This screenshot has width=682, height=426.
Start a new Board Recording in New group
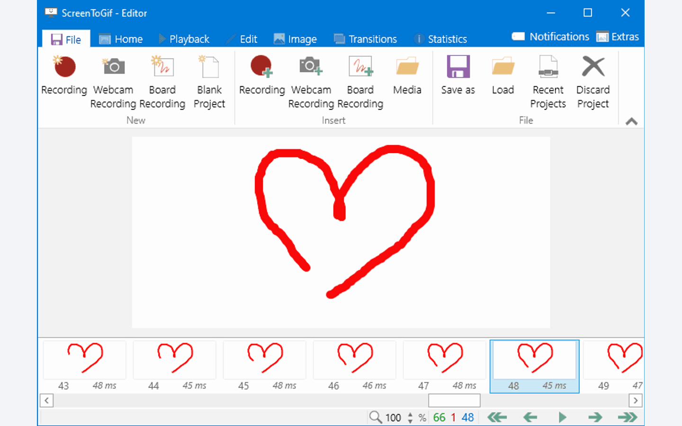162,82
